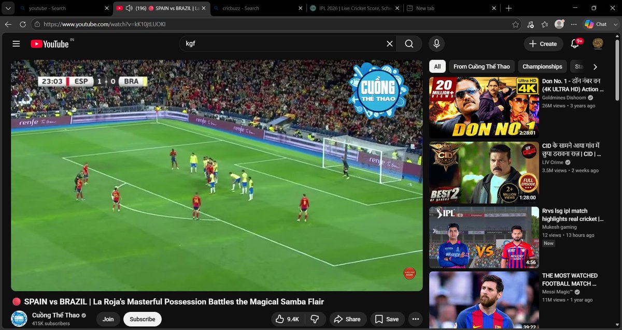Open the Copilot Chat button
The height and width of the screenshot is (330, 622).
[596, 24]
